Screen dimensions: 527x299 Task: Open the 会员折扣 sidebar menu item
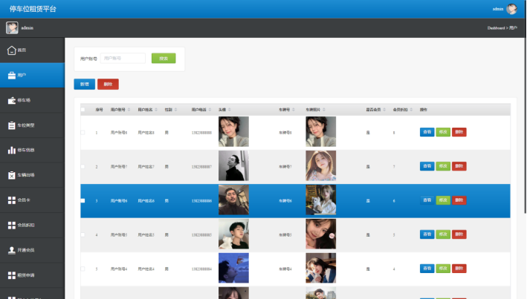[32, 225]
